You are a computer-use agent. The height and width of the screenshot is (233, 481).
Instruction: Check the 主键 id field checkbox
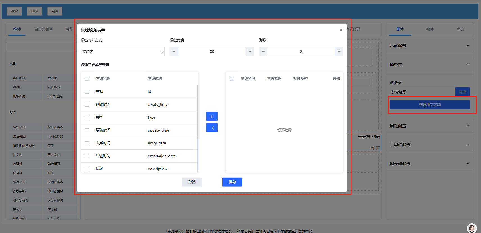click(x=87, y=92)
